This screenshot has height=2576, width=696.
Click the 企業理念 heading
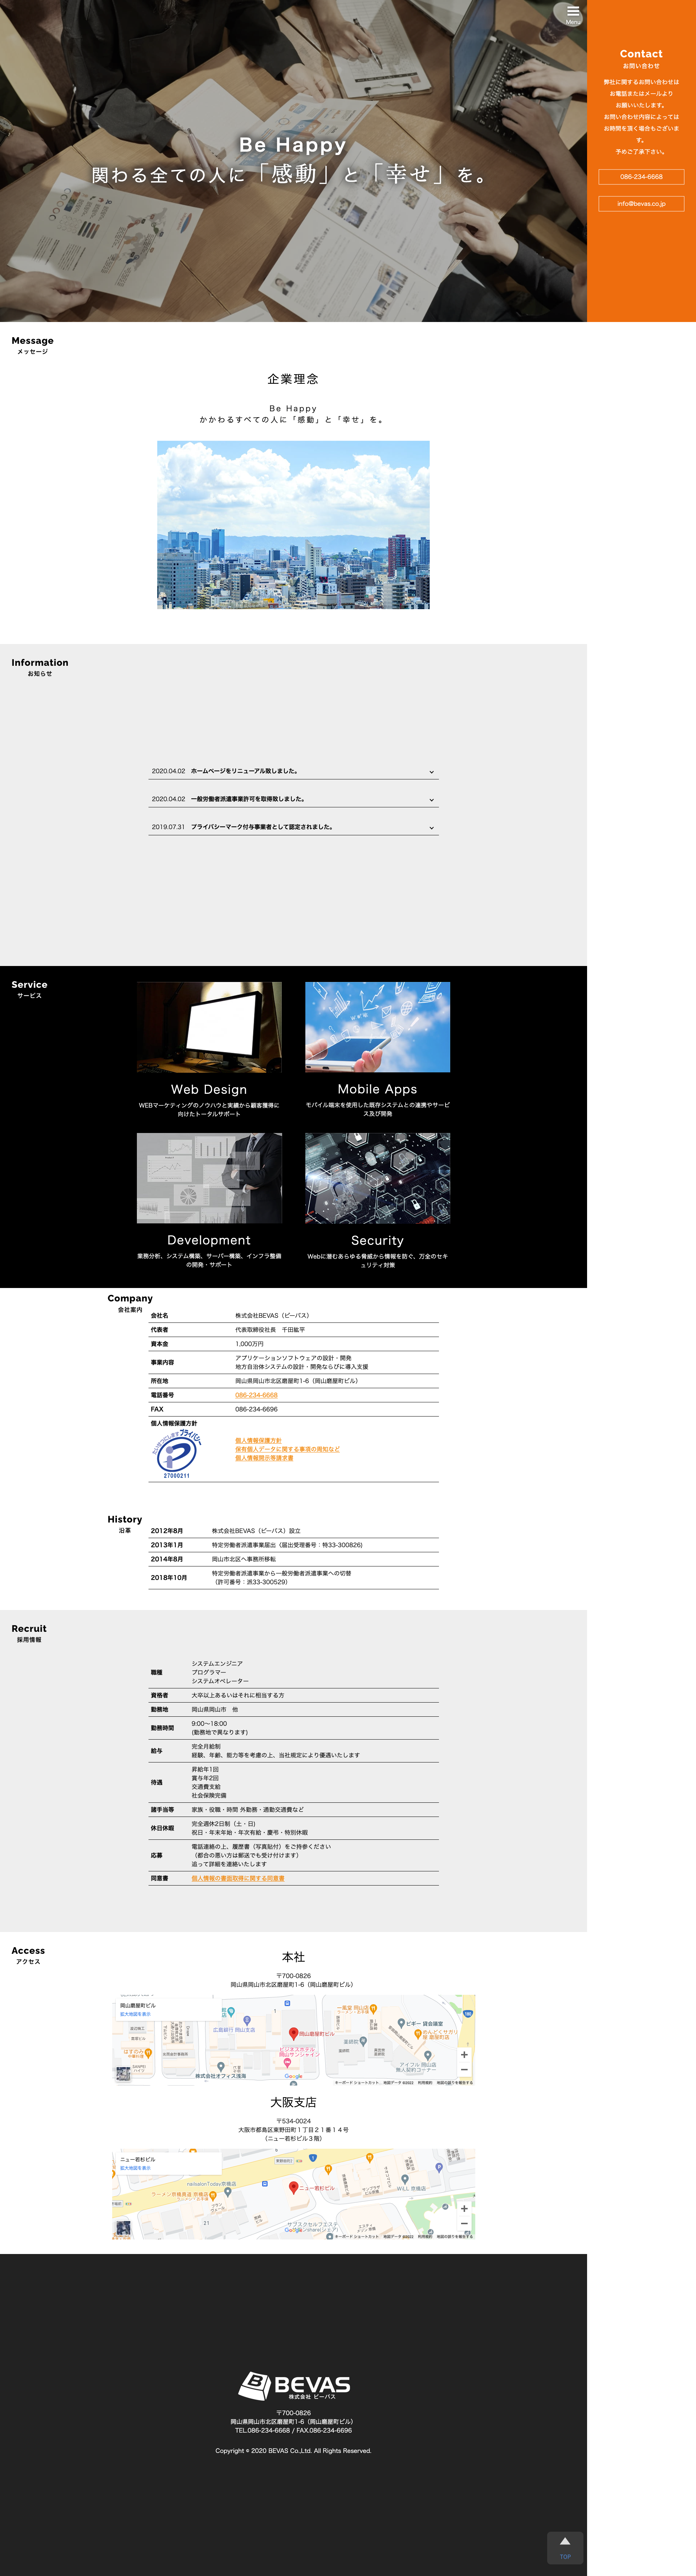[293, 379]
